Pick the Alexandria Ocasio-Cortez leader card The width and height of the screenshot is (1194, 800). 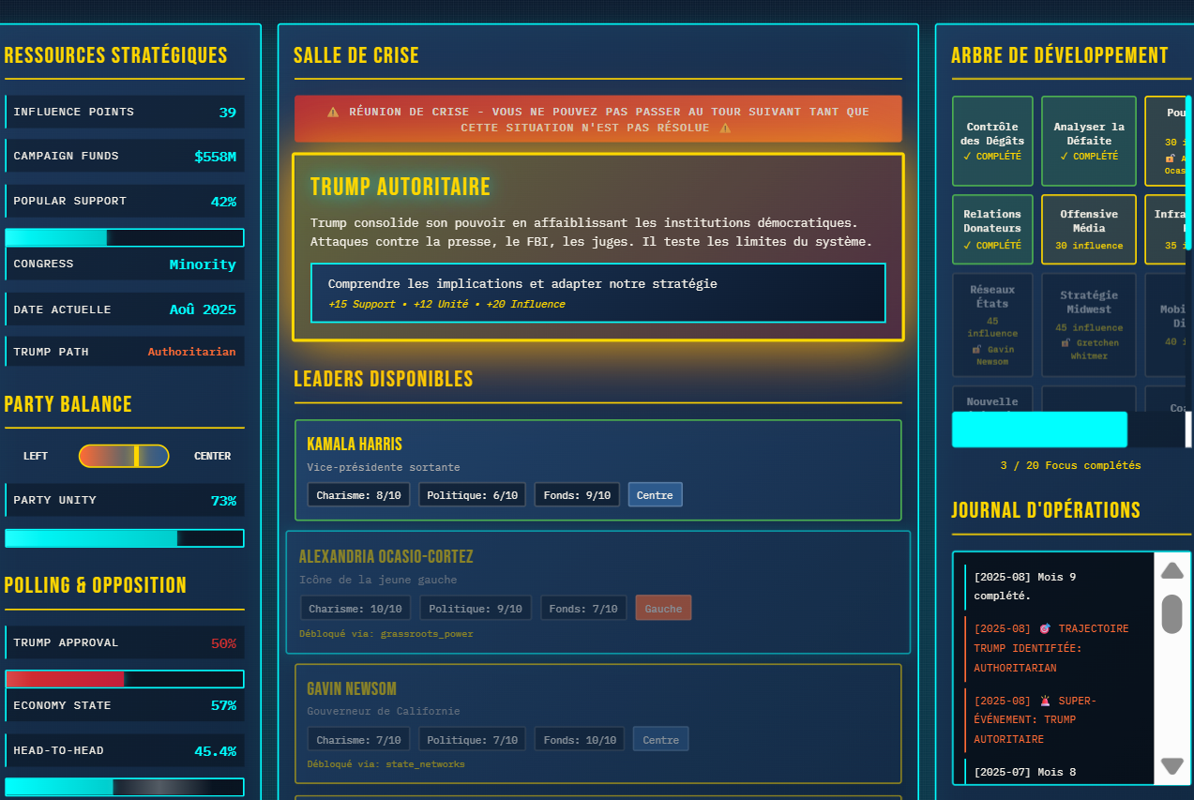[598, 592]
